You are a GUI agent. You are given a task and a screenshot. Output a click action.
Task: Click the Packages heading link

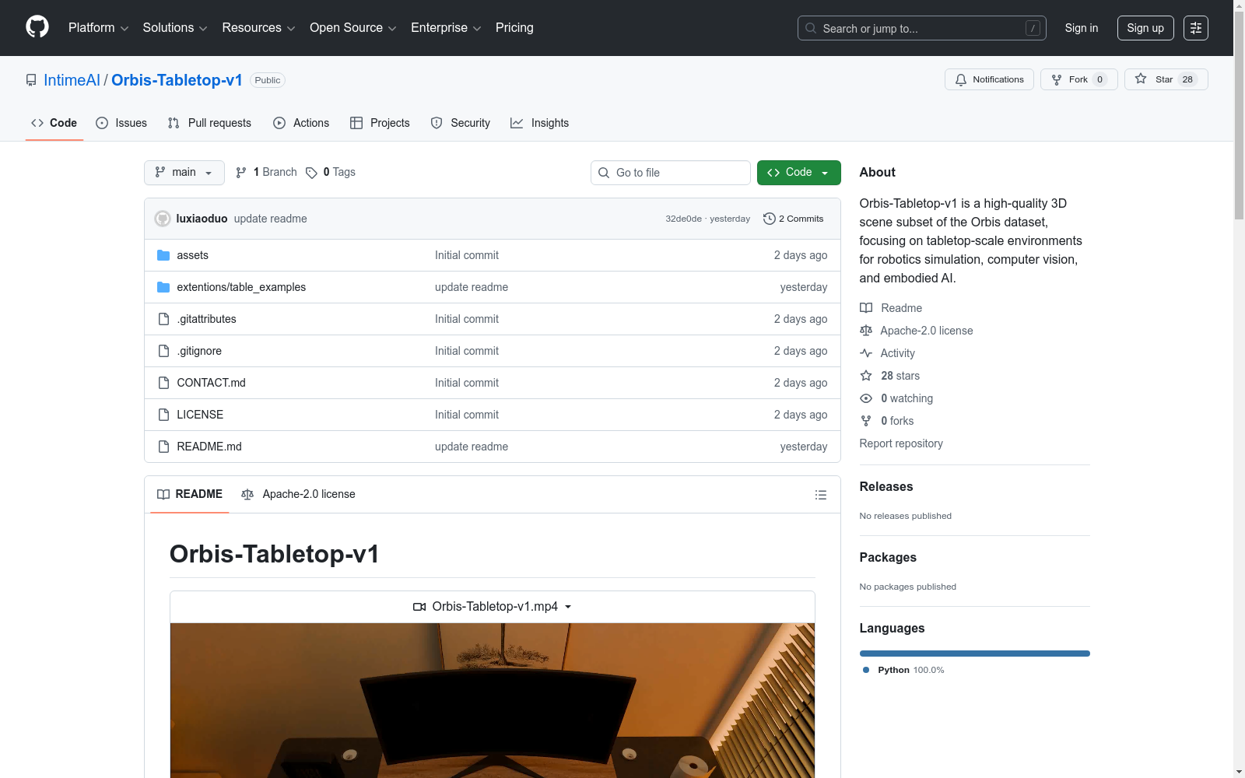[888, 558]
